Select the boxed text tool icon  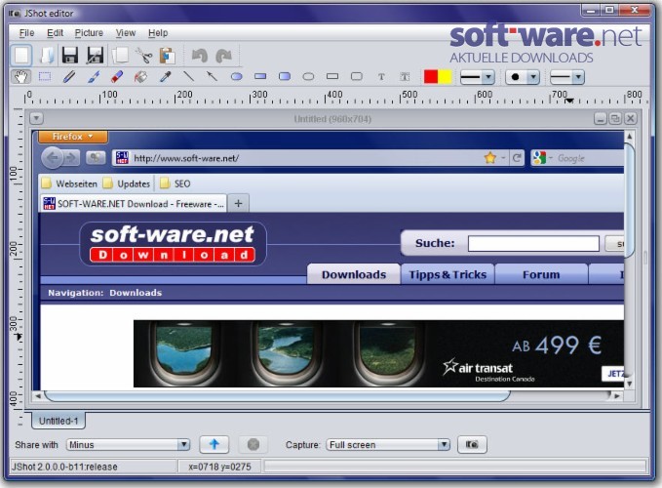tap(405, 76)
